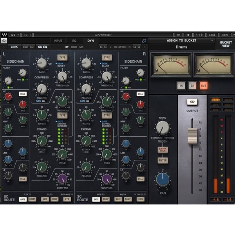
Task: Click left channel compressor Ratio knob
Action: point(42,63)
